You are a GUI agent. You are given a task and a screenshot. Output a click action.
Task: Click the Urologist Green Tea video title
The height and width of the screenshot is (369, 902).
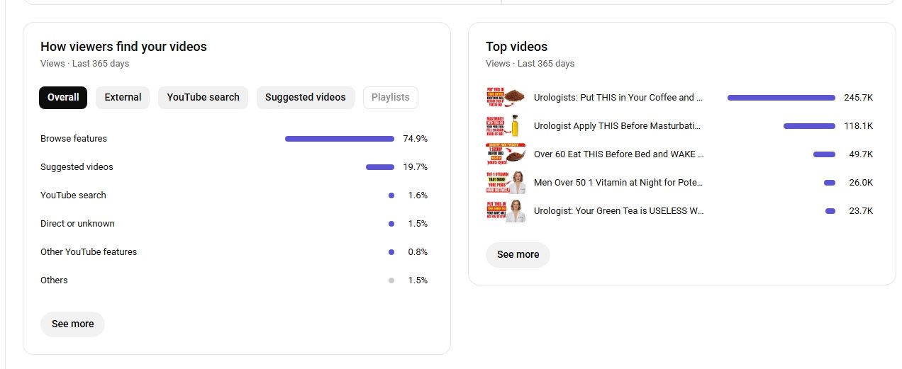(x=618, y=211)
